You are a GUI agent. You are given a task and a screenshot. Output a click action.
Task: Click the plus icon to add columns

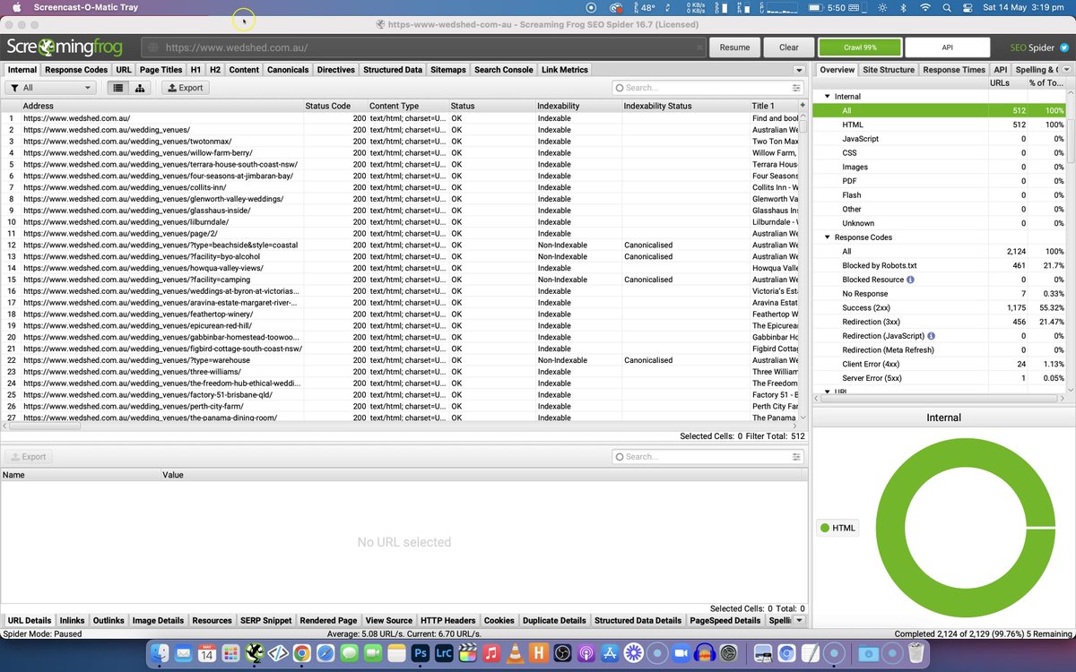[x=803, y=106]
